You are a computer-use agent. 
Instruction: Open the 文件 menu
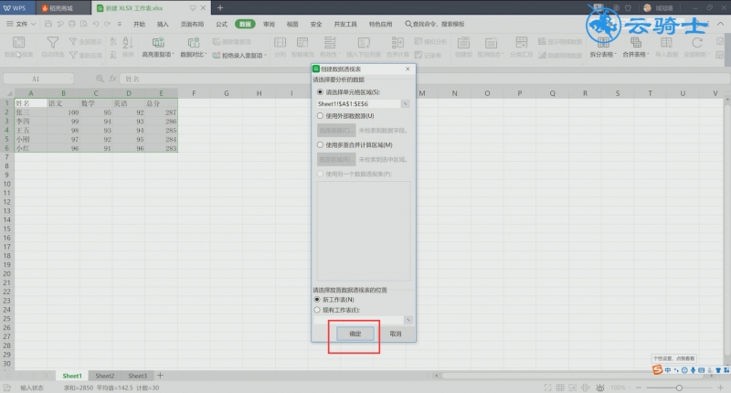[x=21, y=24]
